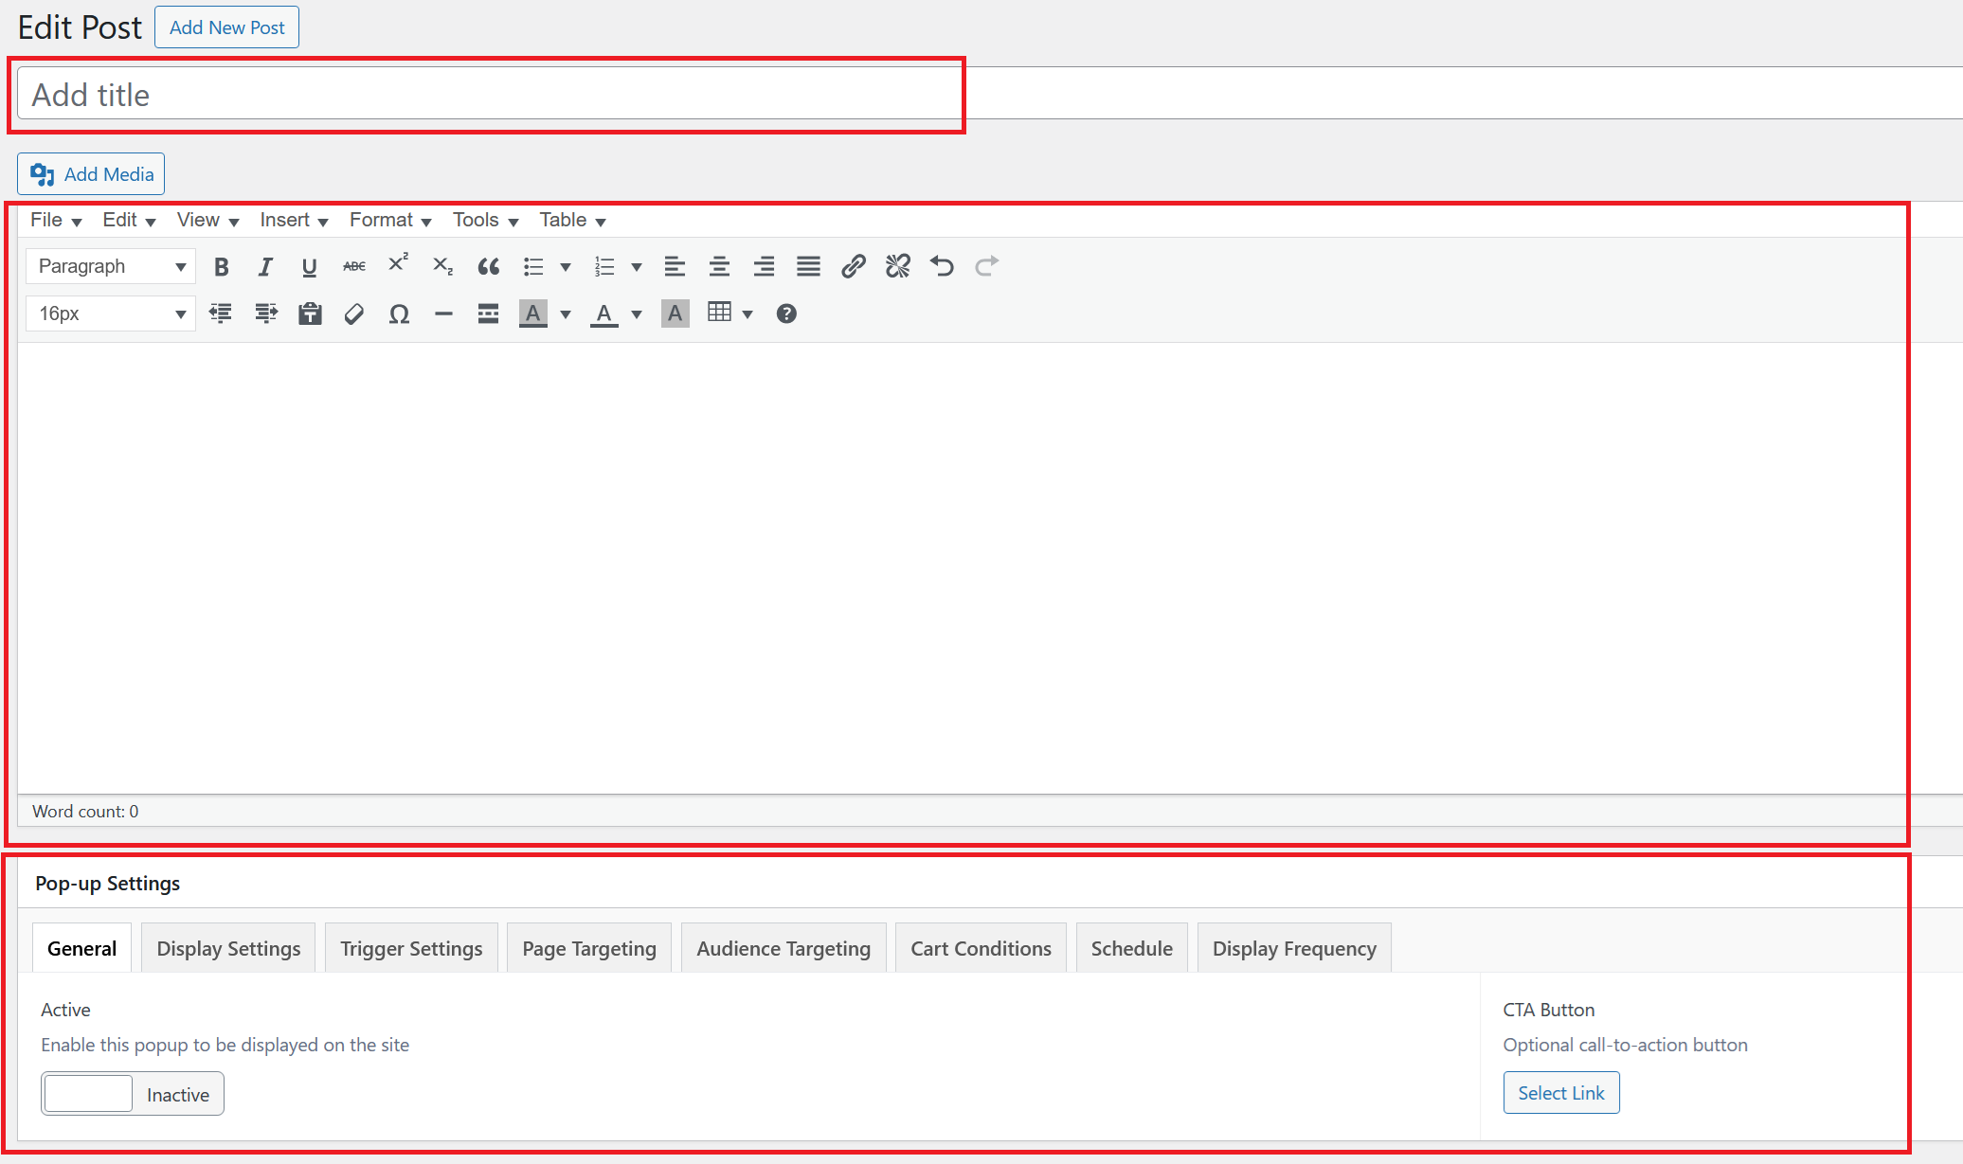Click the Pop-up Settings panel header
The image size is (1963, 1164).
tap(990, 883)
